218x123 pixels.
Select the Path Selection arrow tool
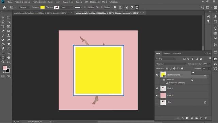click(9, 53)
